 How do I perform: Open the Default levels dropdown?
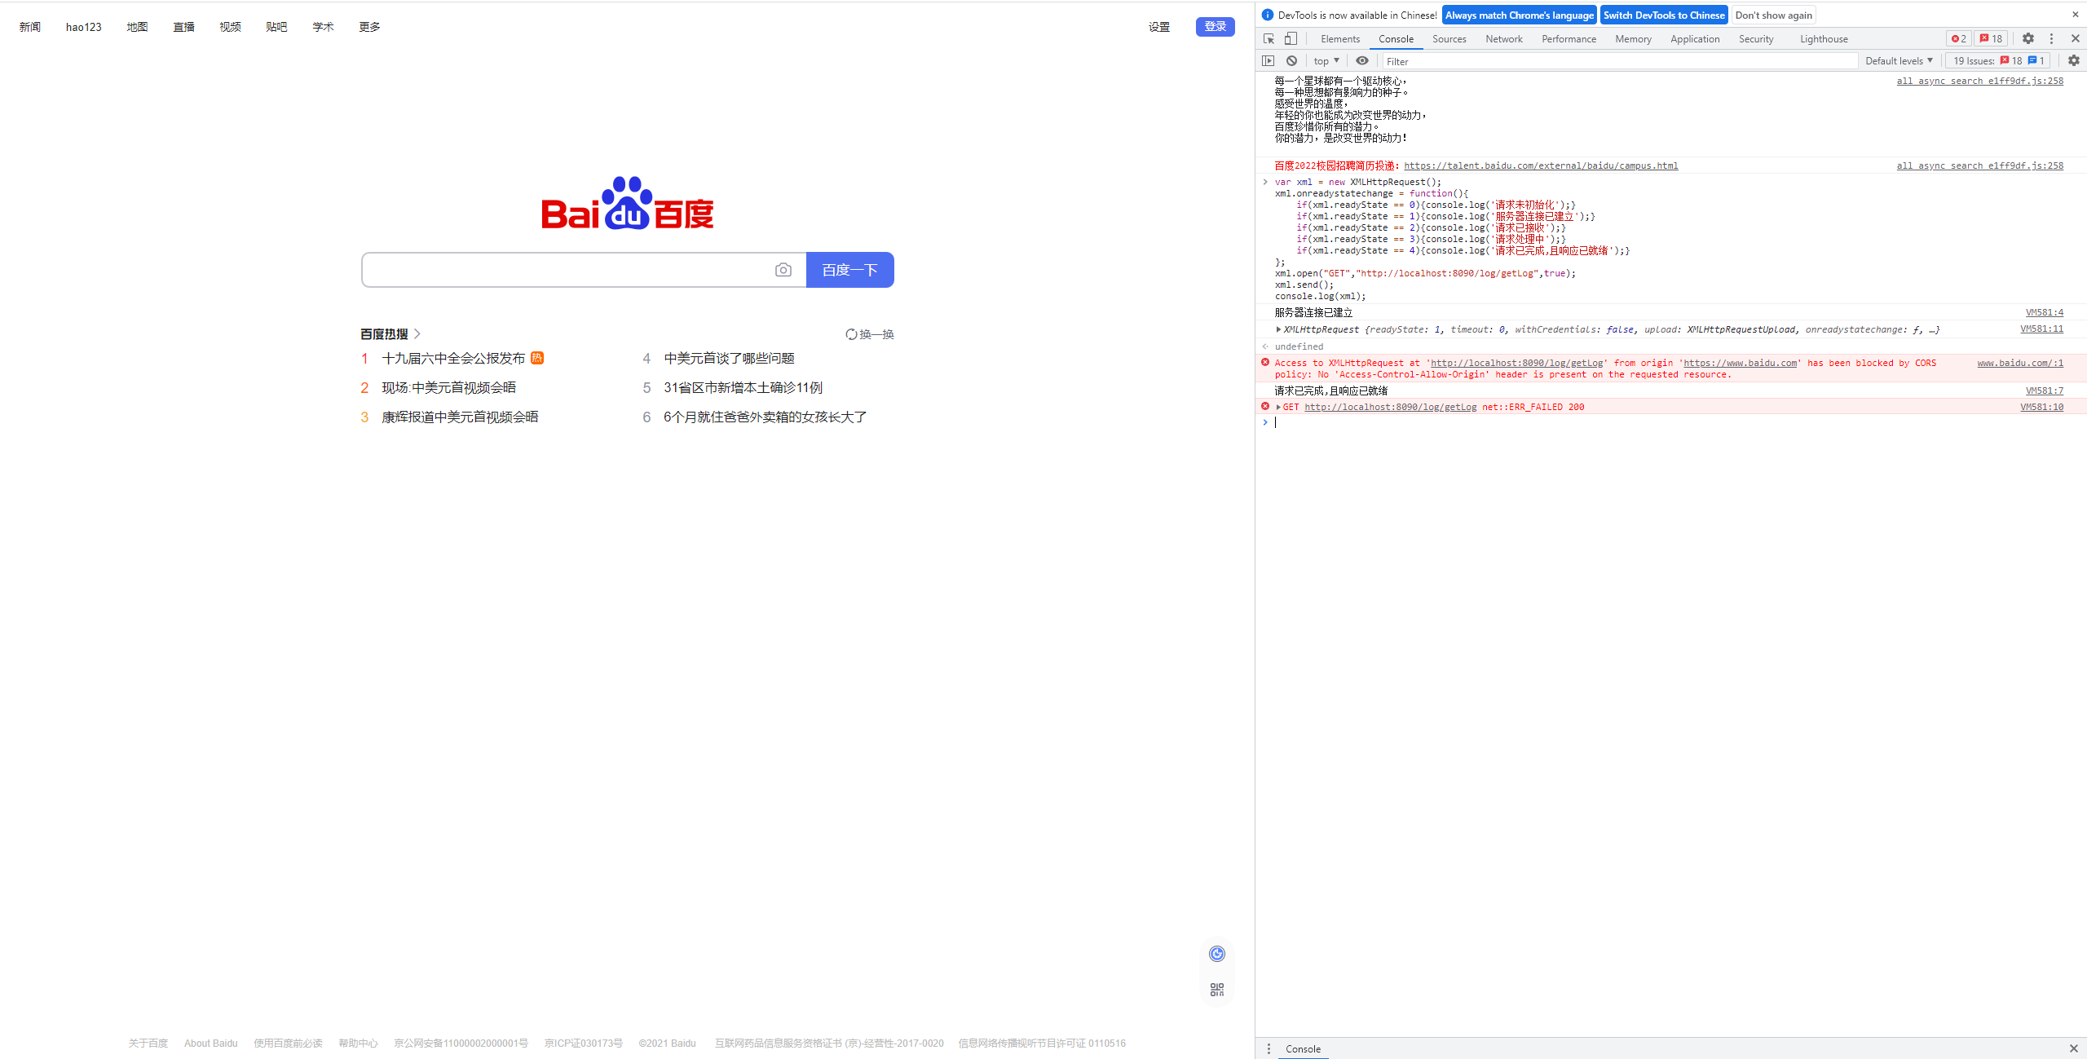1898,60
